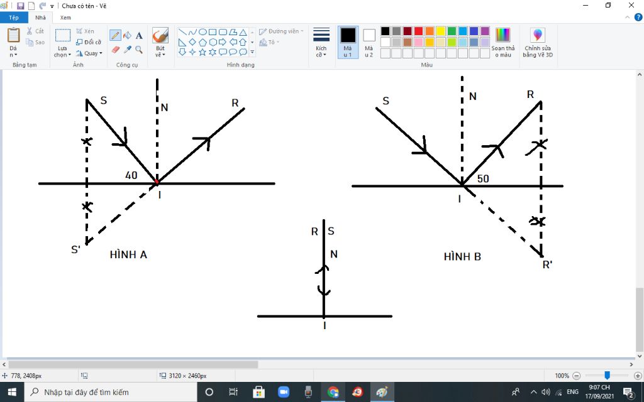The height and width of the screenshot is (402, 644).
Task: Switch to the Xem view tab
Action: 65,17
